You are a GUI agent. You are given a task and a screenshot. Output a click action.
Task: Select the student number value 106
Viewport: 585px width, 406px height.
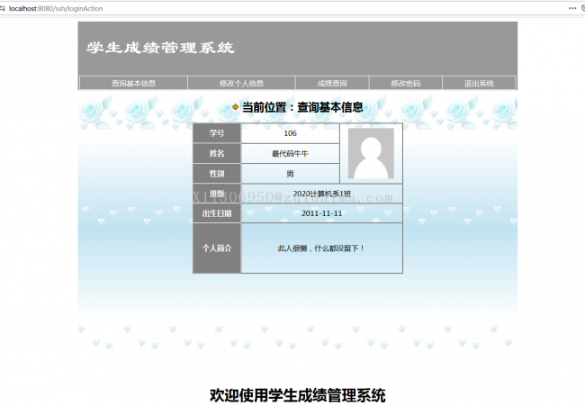pos(290,133)
